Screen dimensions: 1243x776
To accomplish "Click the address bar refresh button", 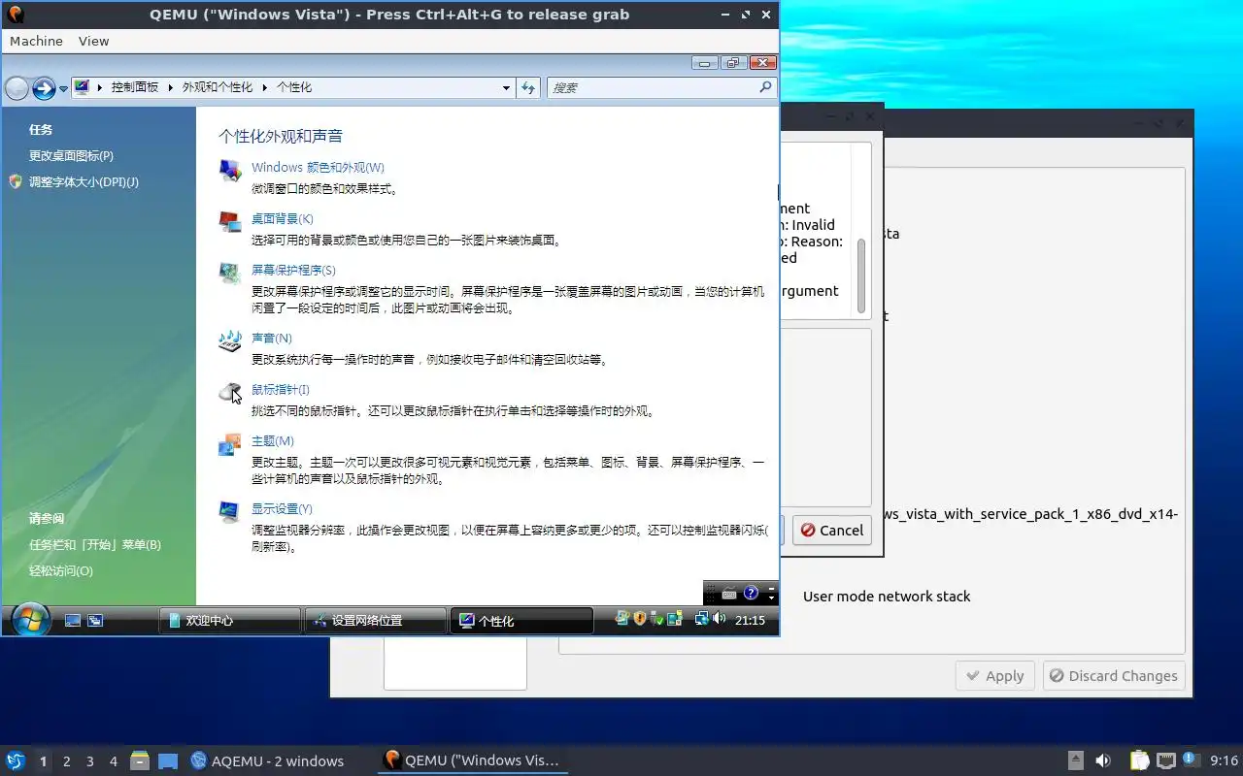I will (527, 87).
